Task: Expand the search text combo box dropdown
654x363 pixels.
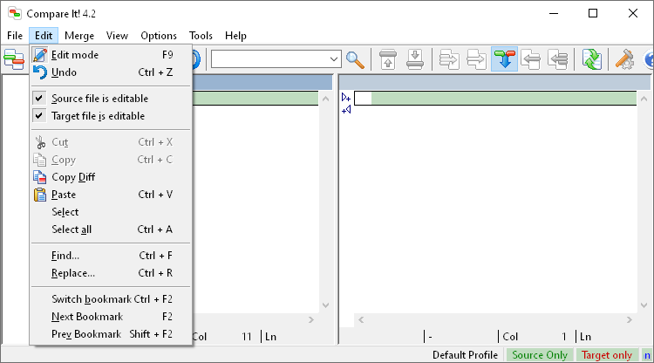Action: (x=334, y=59)
